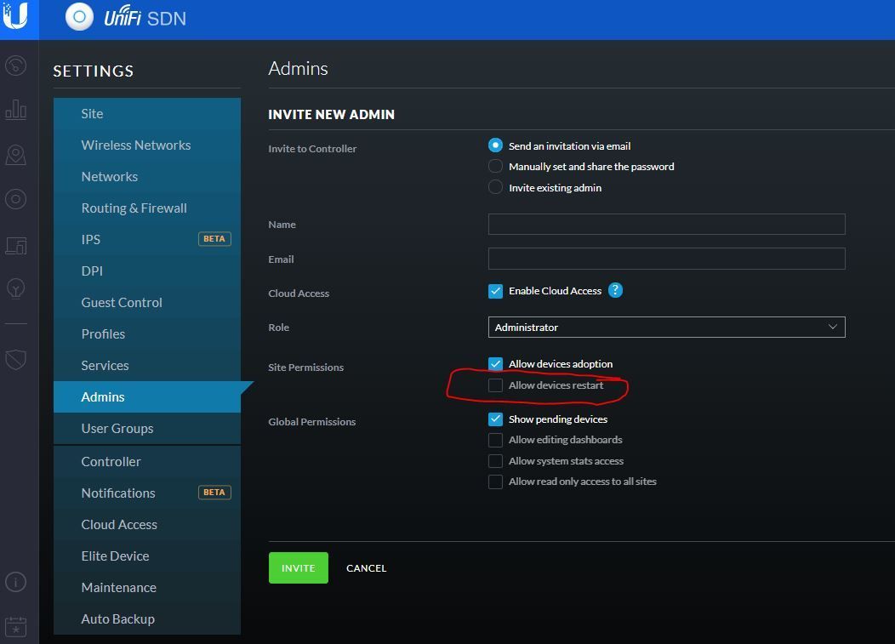Open the Devices circle icon in sidebar
Viewport: 895px width, 644px height.
[15, 199]
